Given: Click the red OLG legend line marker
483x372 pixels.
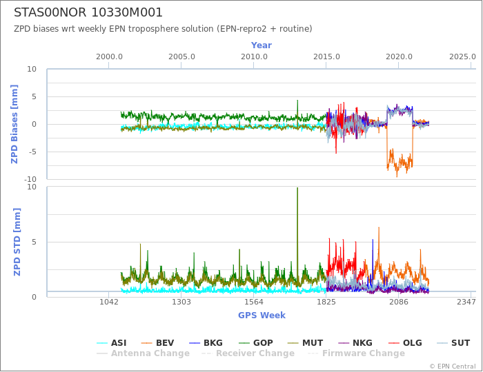Looking at the screenshot, I should 394,343.
